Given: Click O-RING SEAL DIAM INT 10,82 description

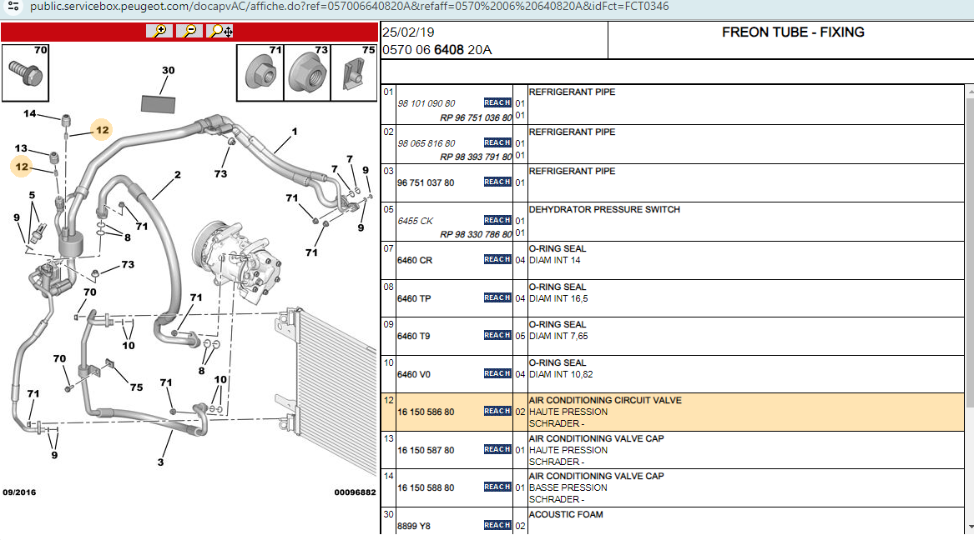Looking at the screenshot, I should 560,368.
